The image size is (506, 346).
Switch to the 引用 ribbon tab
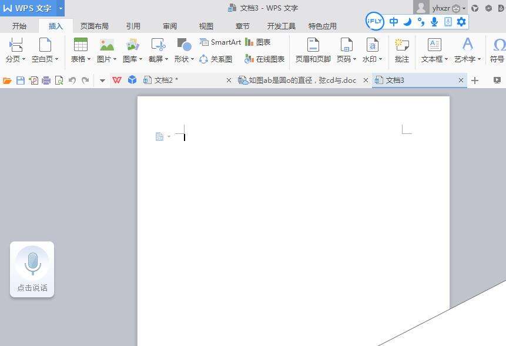133,26
